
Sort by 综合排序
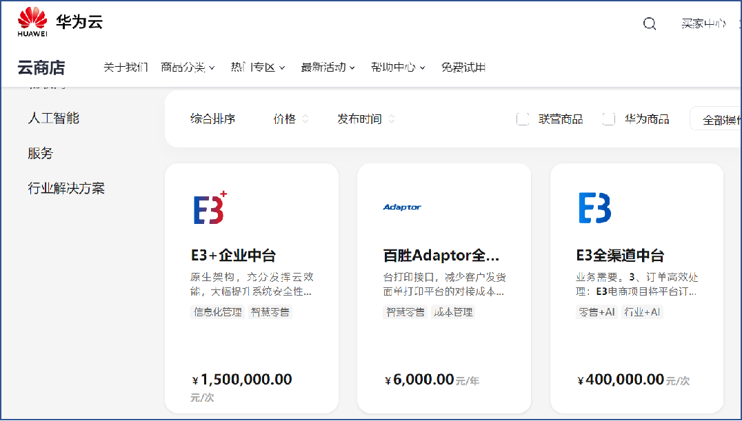[x=213, y=119]
